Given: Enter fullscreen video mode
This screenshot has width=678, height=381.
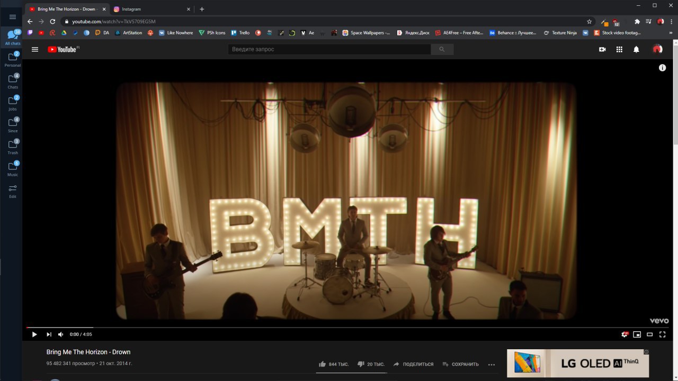Looking at the screenshot, I should click(662, 334).
